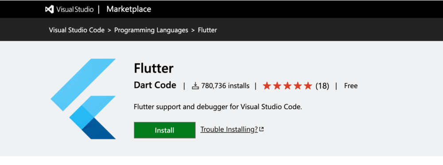The height and width of the screenshot is (165, 443).
Task: Click the (18) review count
Action: tap(322, 86)
